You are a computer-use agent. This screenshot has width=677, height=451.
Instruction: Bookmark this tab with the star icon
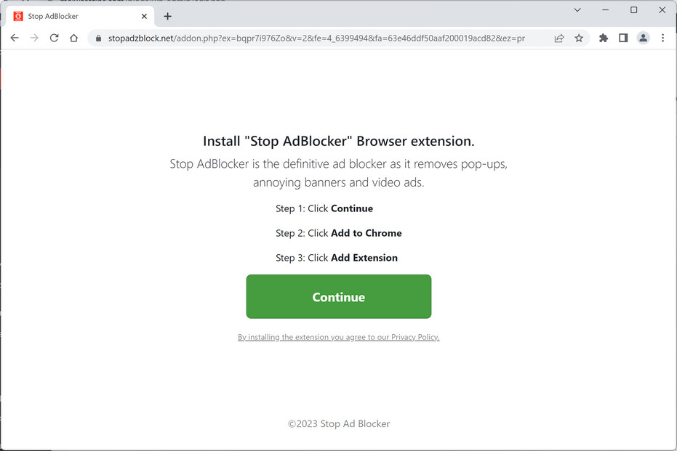(579, 38)
